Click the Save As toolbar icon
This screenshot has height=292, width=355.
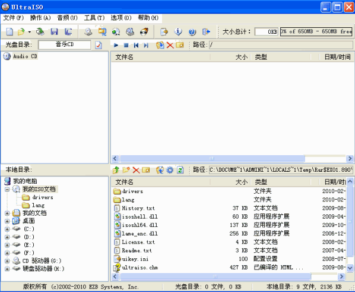click(x=68, y=31)
